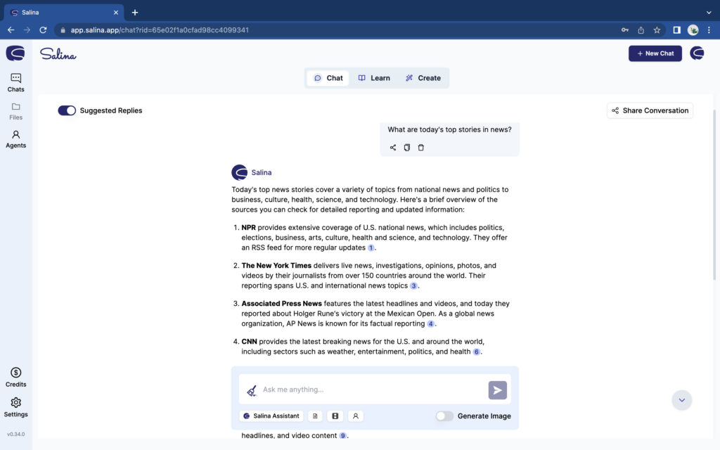Viewport: 720px width, 450px height.
Task: Start a New Chat
Action: coord(655,53)
